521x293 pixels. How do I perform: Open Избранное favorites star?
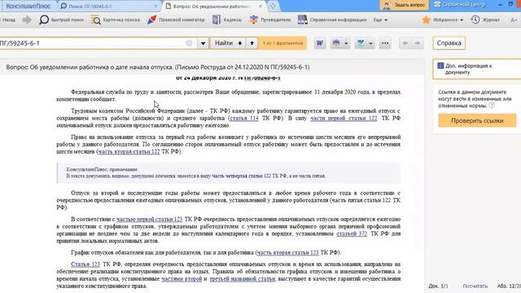pos(426,20)
